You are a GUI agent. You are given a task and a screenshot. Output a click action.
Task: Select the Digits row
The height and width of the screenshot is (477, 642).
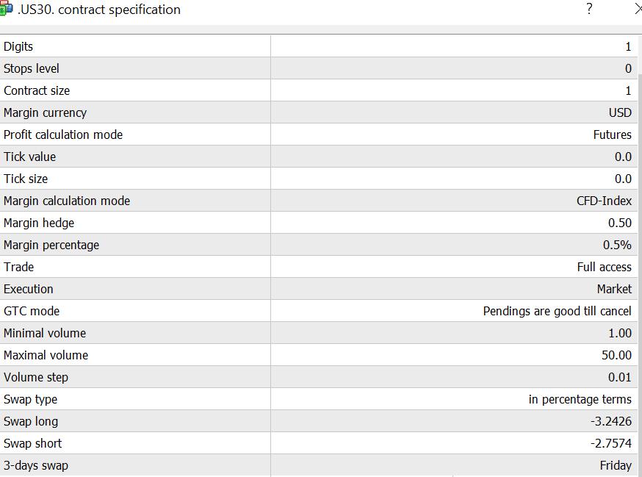click(x=319, y=46)
